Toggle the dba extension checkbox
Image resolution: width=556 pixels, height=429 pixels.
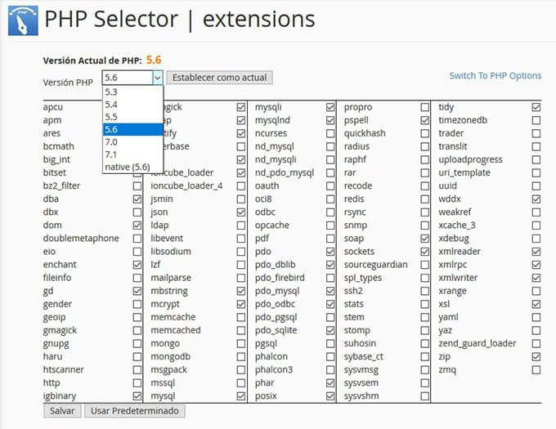137,199
